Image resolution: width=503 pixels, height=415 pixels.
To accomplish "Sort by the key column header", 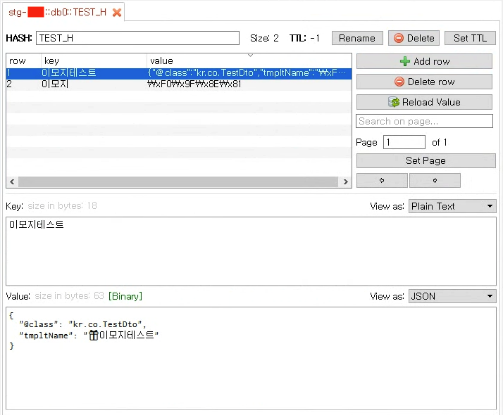I will coord(94,60).
